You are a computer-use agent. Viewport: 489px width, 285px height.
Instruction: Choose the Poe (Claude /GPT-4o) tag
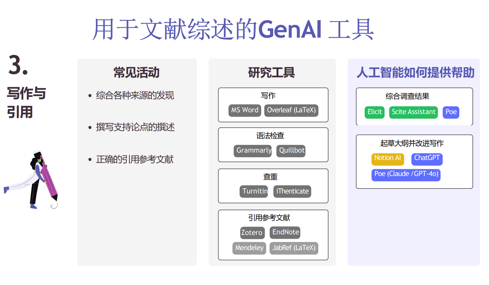pyautogui.click(x=406, y=175)
